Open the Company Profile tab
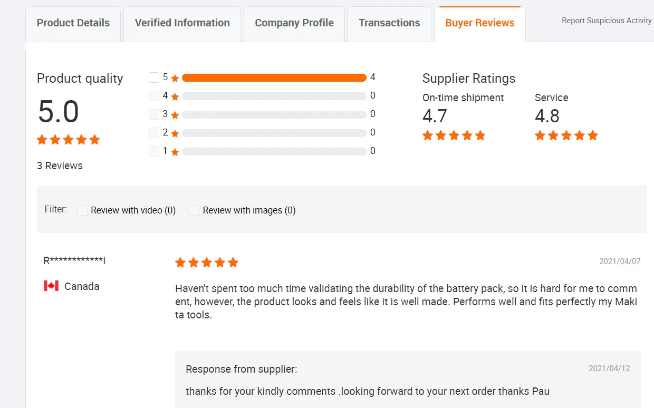This screenshot has height=408, width=654. point(294,23)
